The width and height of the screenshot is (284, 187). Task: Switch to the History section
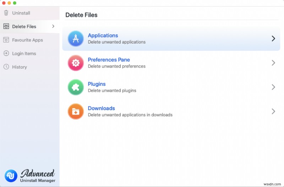point(19,67)
